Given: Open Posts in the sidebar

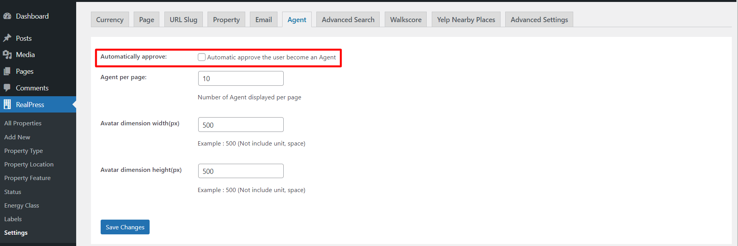Looking at the screenshot, I should coord(38,38).
